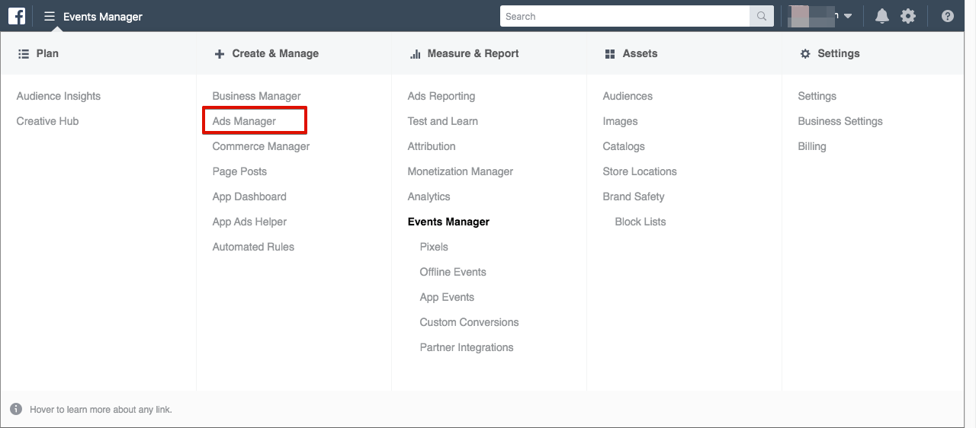
Task: Open Pixels under Events Manager
Action: pos(434,247)
